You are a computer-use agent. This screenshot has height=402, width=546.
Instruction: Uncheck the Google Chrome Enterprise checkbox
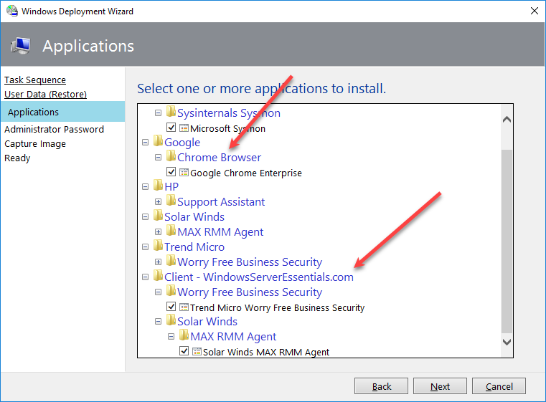(171, 173)
